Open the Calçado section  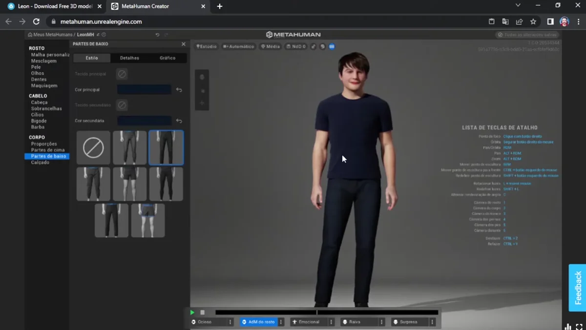coord(40,162)
